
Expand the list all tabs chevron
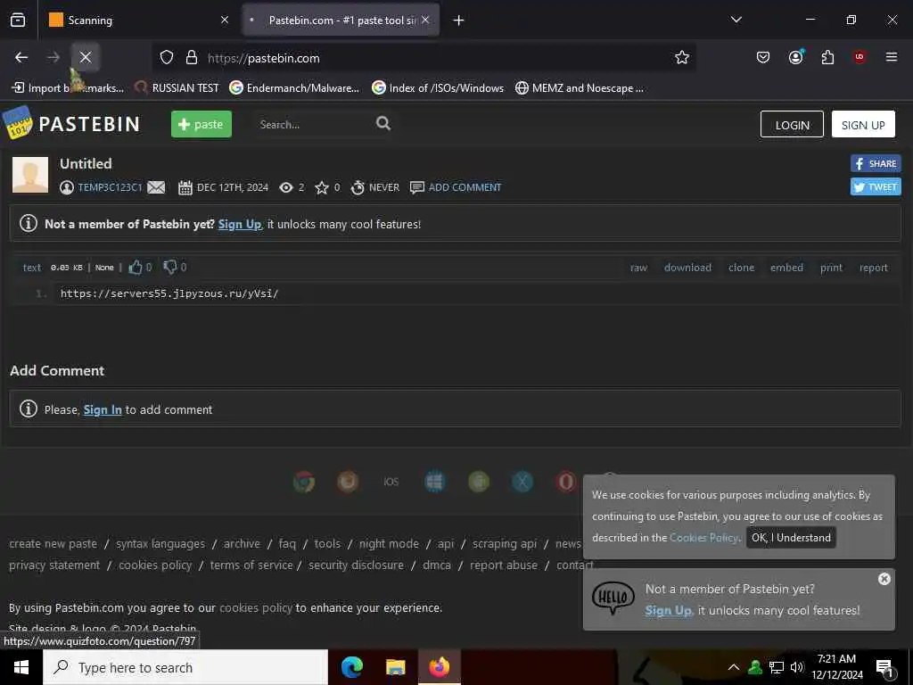(736, 20)
